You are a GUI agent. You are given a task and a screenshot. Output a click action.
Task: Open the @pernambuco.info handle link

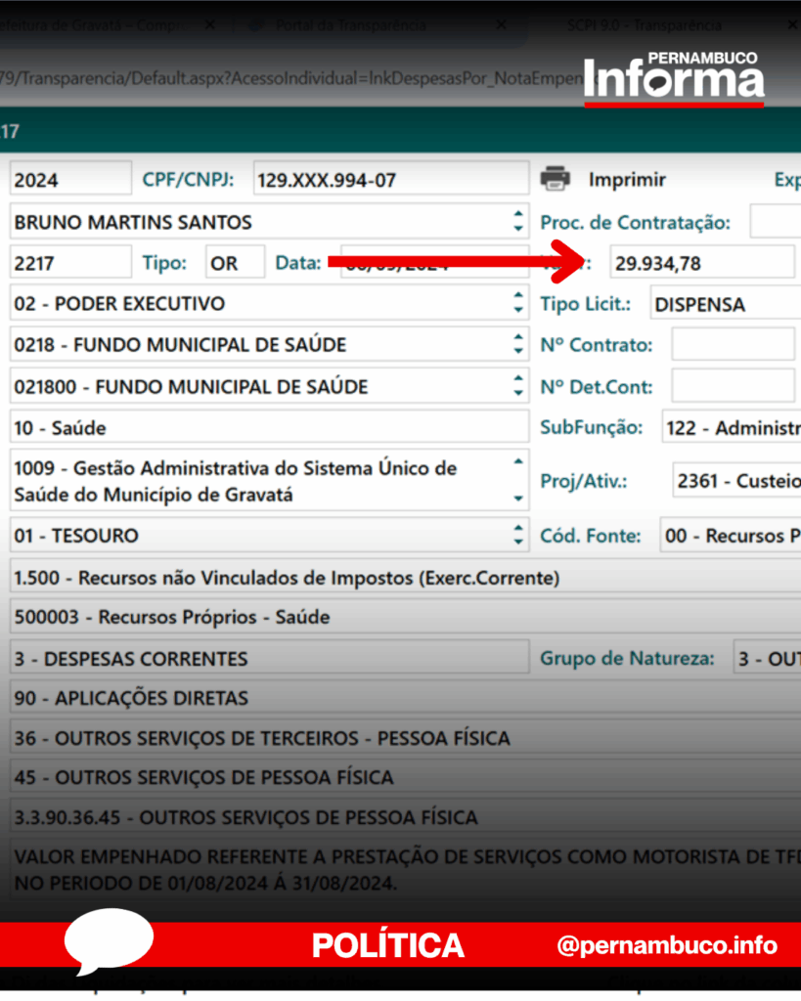click(x=667, y=946)
